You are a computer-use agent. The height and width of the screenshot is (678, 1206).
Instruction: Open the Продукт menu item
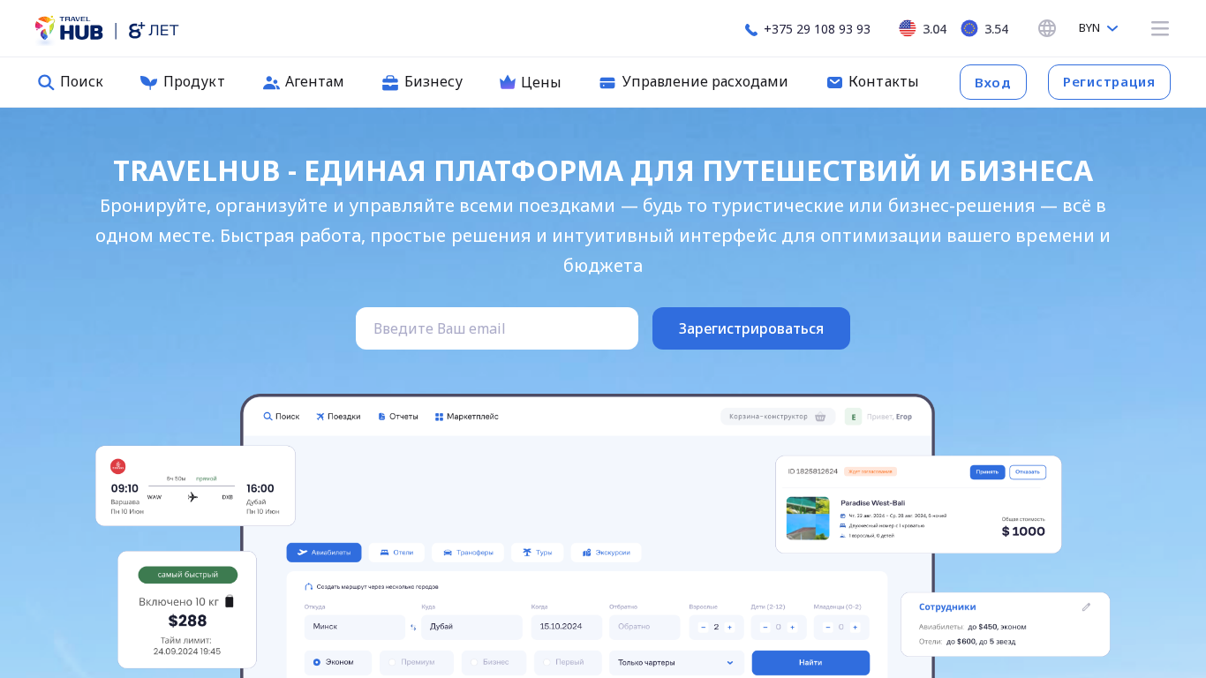183,82
